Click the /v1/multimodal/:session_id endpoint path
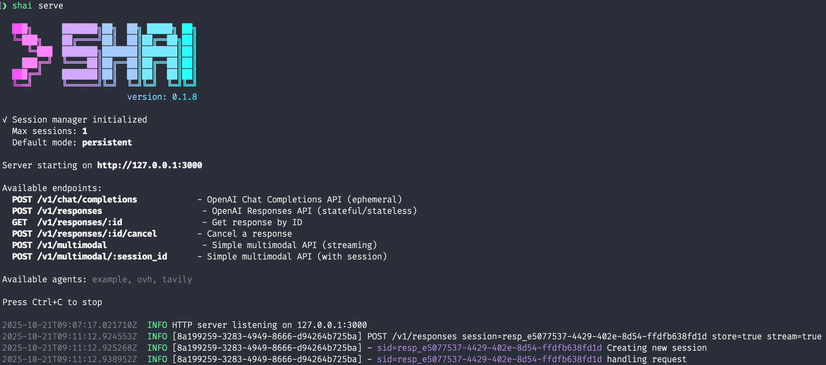 (102, 257)
